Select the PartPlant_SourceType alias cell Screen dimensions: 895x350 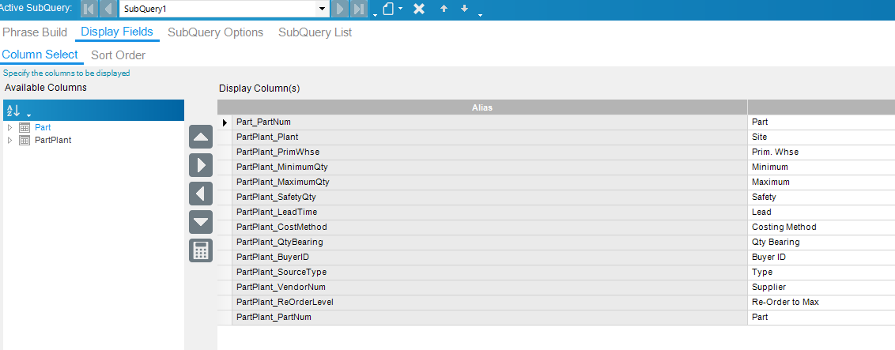pyautogui.click(x=489, y=273)
